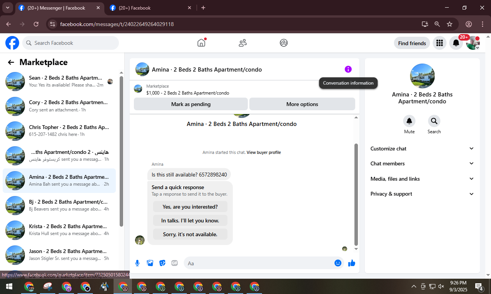The width and height of the screenshot is (491, 294).
Task: Open the Facebook menu grid icon
Action: pyautogui.click(x=440, y=43)
